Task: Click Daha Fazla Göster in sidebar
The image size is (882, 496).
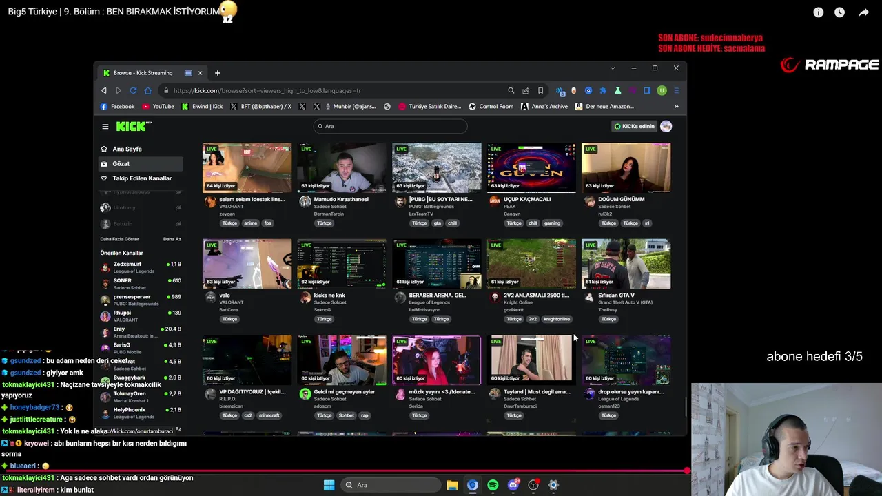Action: (120, 239)
